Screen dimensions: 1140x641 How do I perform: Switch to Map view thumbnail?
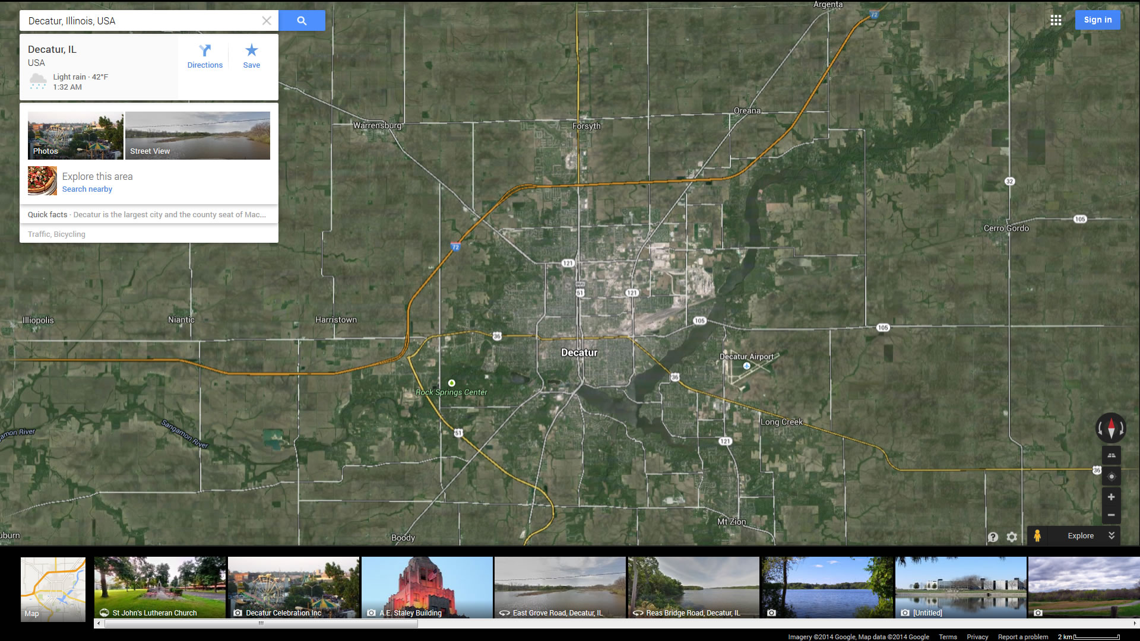tap(53, 589)
